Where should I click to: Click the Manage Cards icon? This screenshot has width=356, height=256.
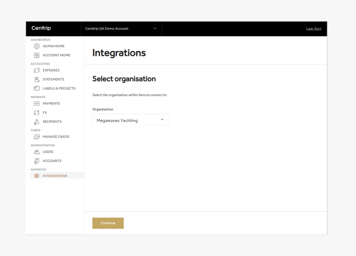[37, 137]
